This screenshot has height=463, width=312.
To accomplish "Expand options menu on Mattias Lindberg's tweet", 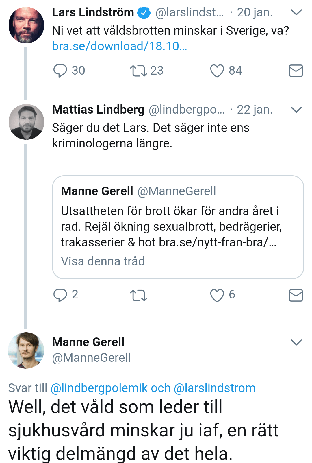I will tap(296, 110).
